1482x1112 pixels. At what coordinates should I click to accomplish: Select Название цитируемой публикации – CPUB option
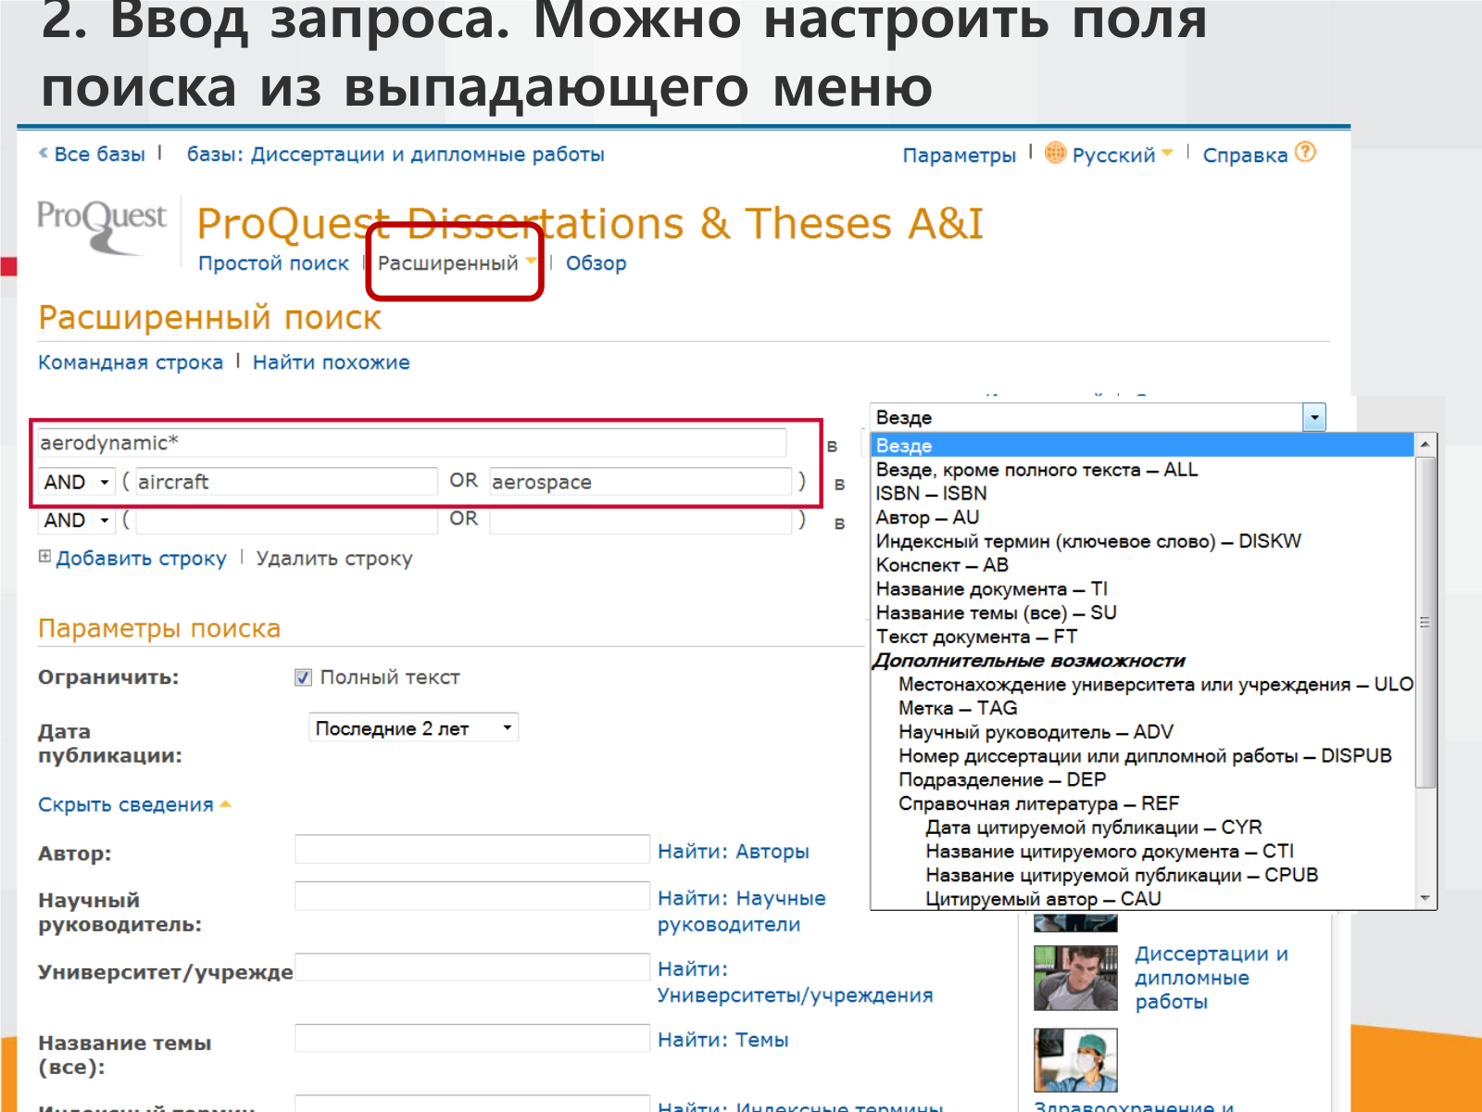point(1122,876)
